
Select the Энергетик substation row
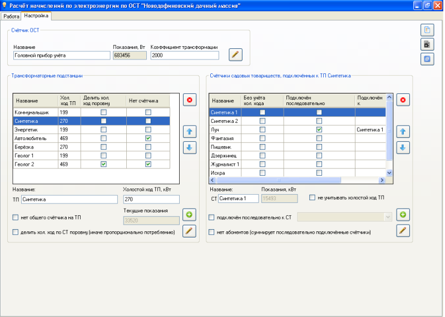tap(91, 130)
